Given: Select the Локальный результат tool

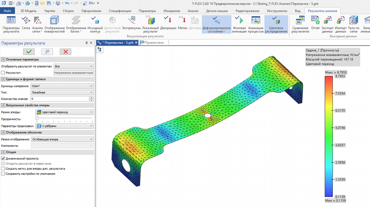Looking at the screenshot, I should pyautogui.click(x=150, y=25).
